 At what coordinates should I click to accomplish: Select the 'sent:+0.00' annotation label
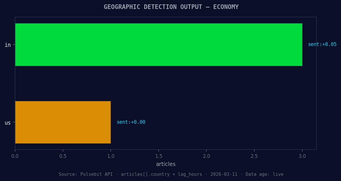(x=131, y=122)
